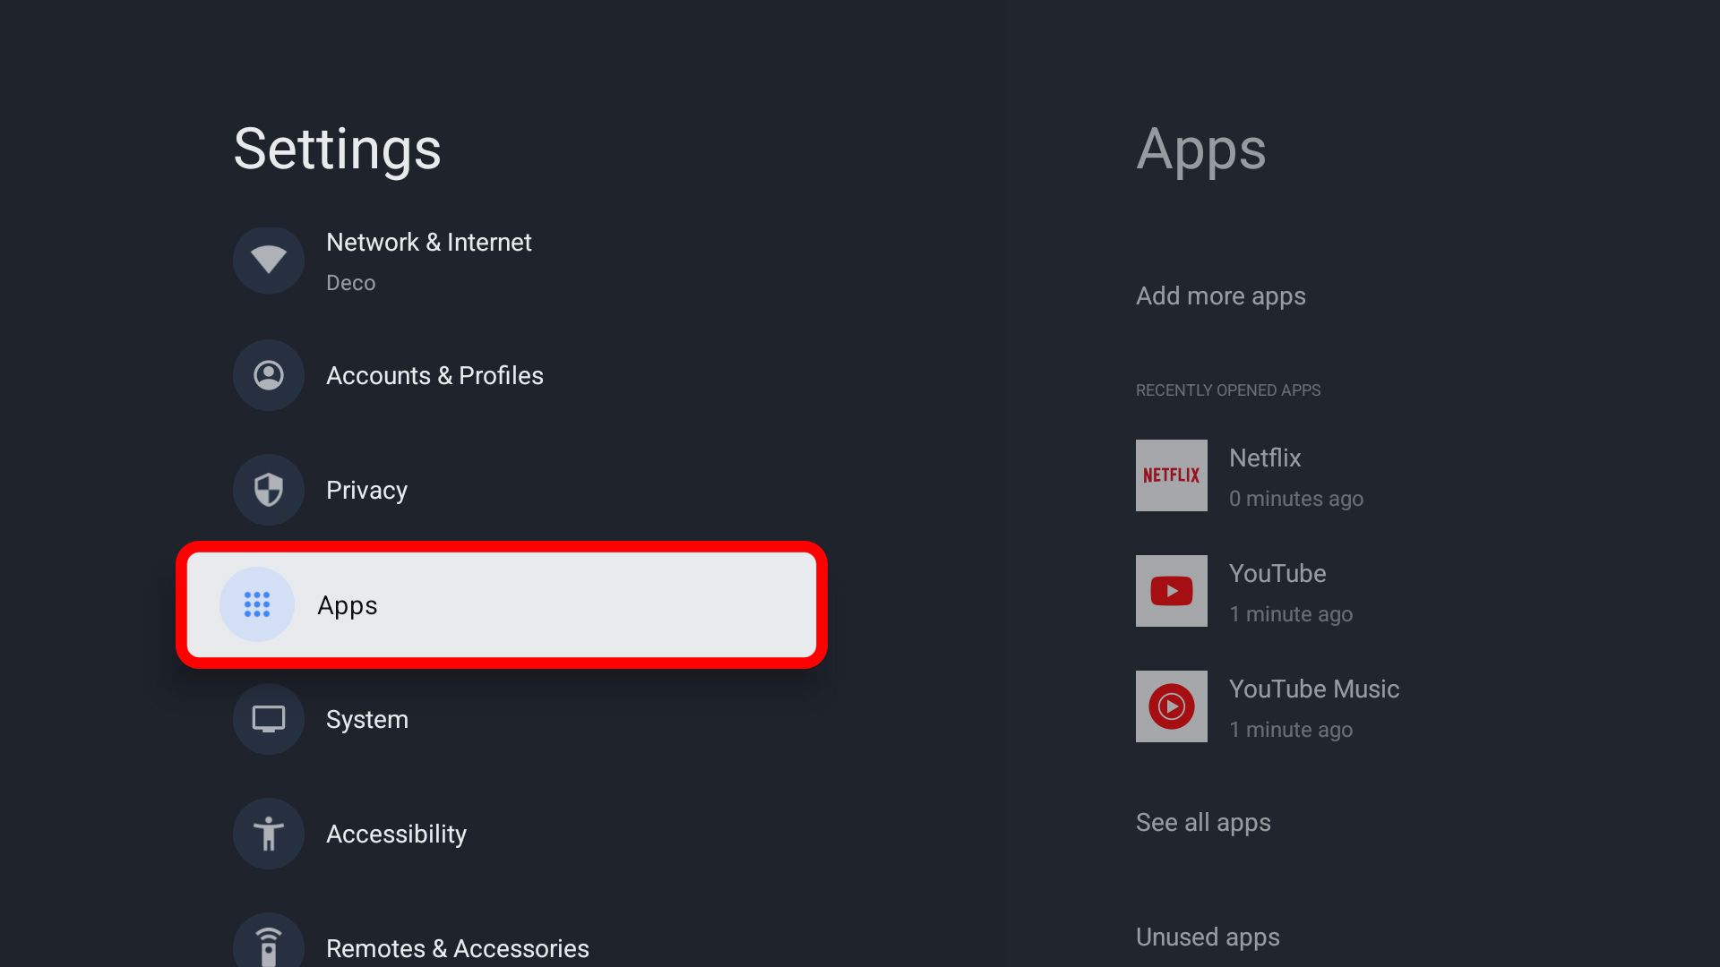The height and width of the screenshot is (967, 1720).
Task: Click '1 minute ago' under YouTube Music
Action: point(1291,730)
